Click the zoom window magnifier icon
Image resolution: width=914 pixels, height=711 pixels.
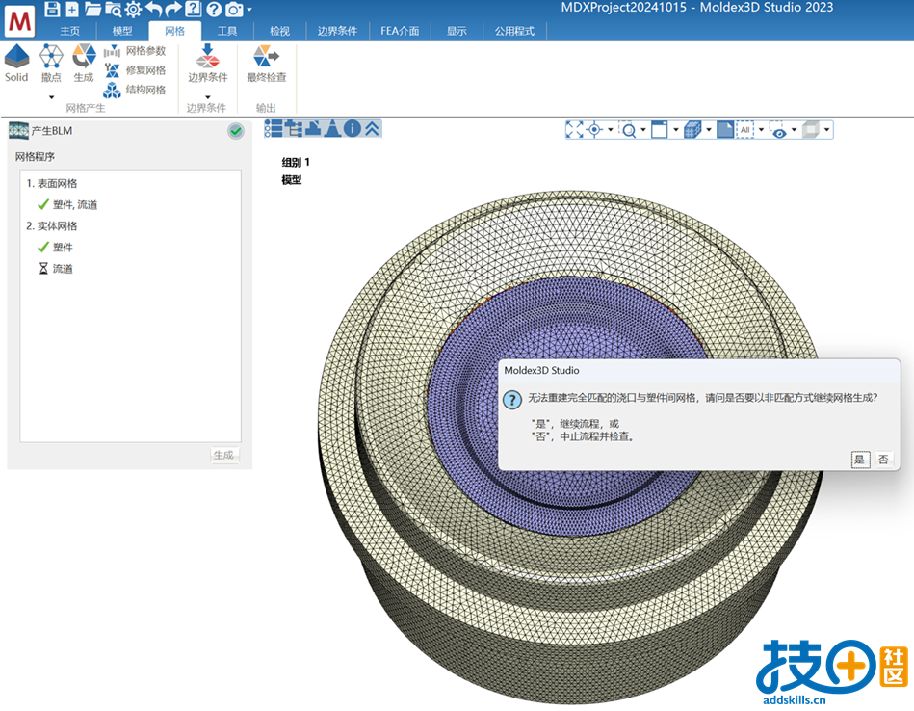click(628, 129)
